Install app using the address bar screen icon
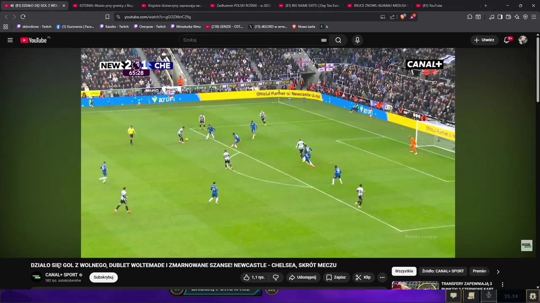Viewport: 540px width, 303px height. [383, 17]
